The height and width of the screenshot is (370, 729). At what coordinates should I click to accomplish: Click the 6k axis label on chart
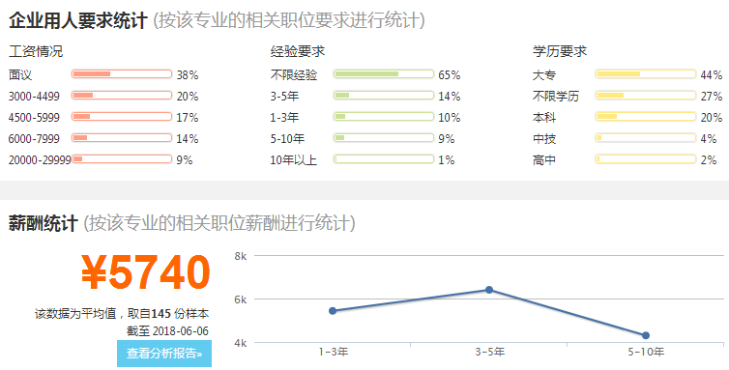(x=241, y=299)
